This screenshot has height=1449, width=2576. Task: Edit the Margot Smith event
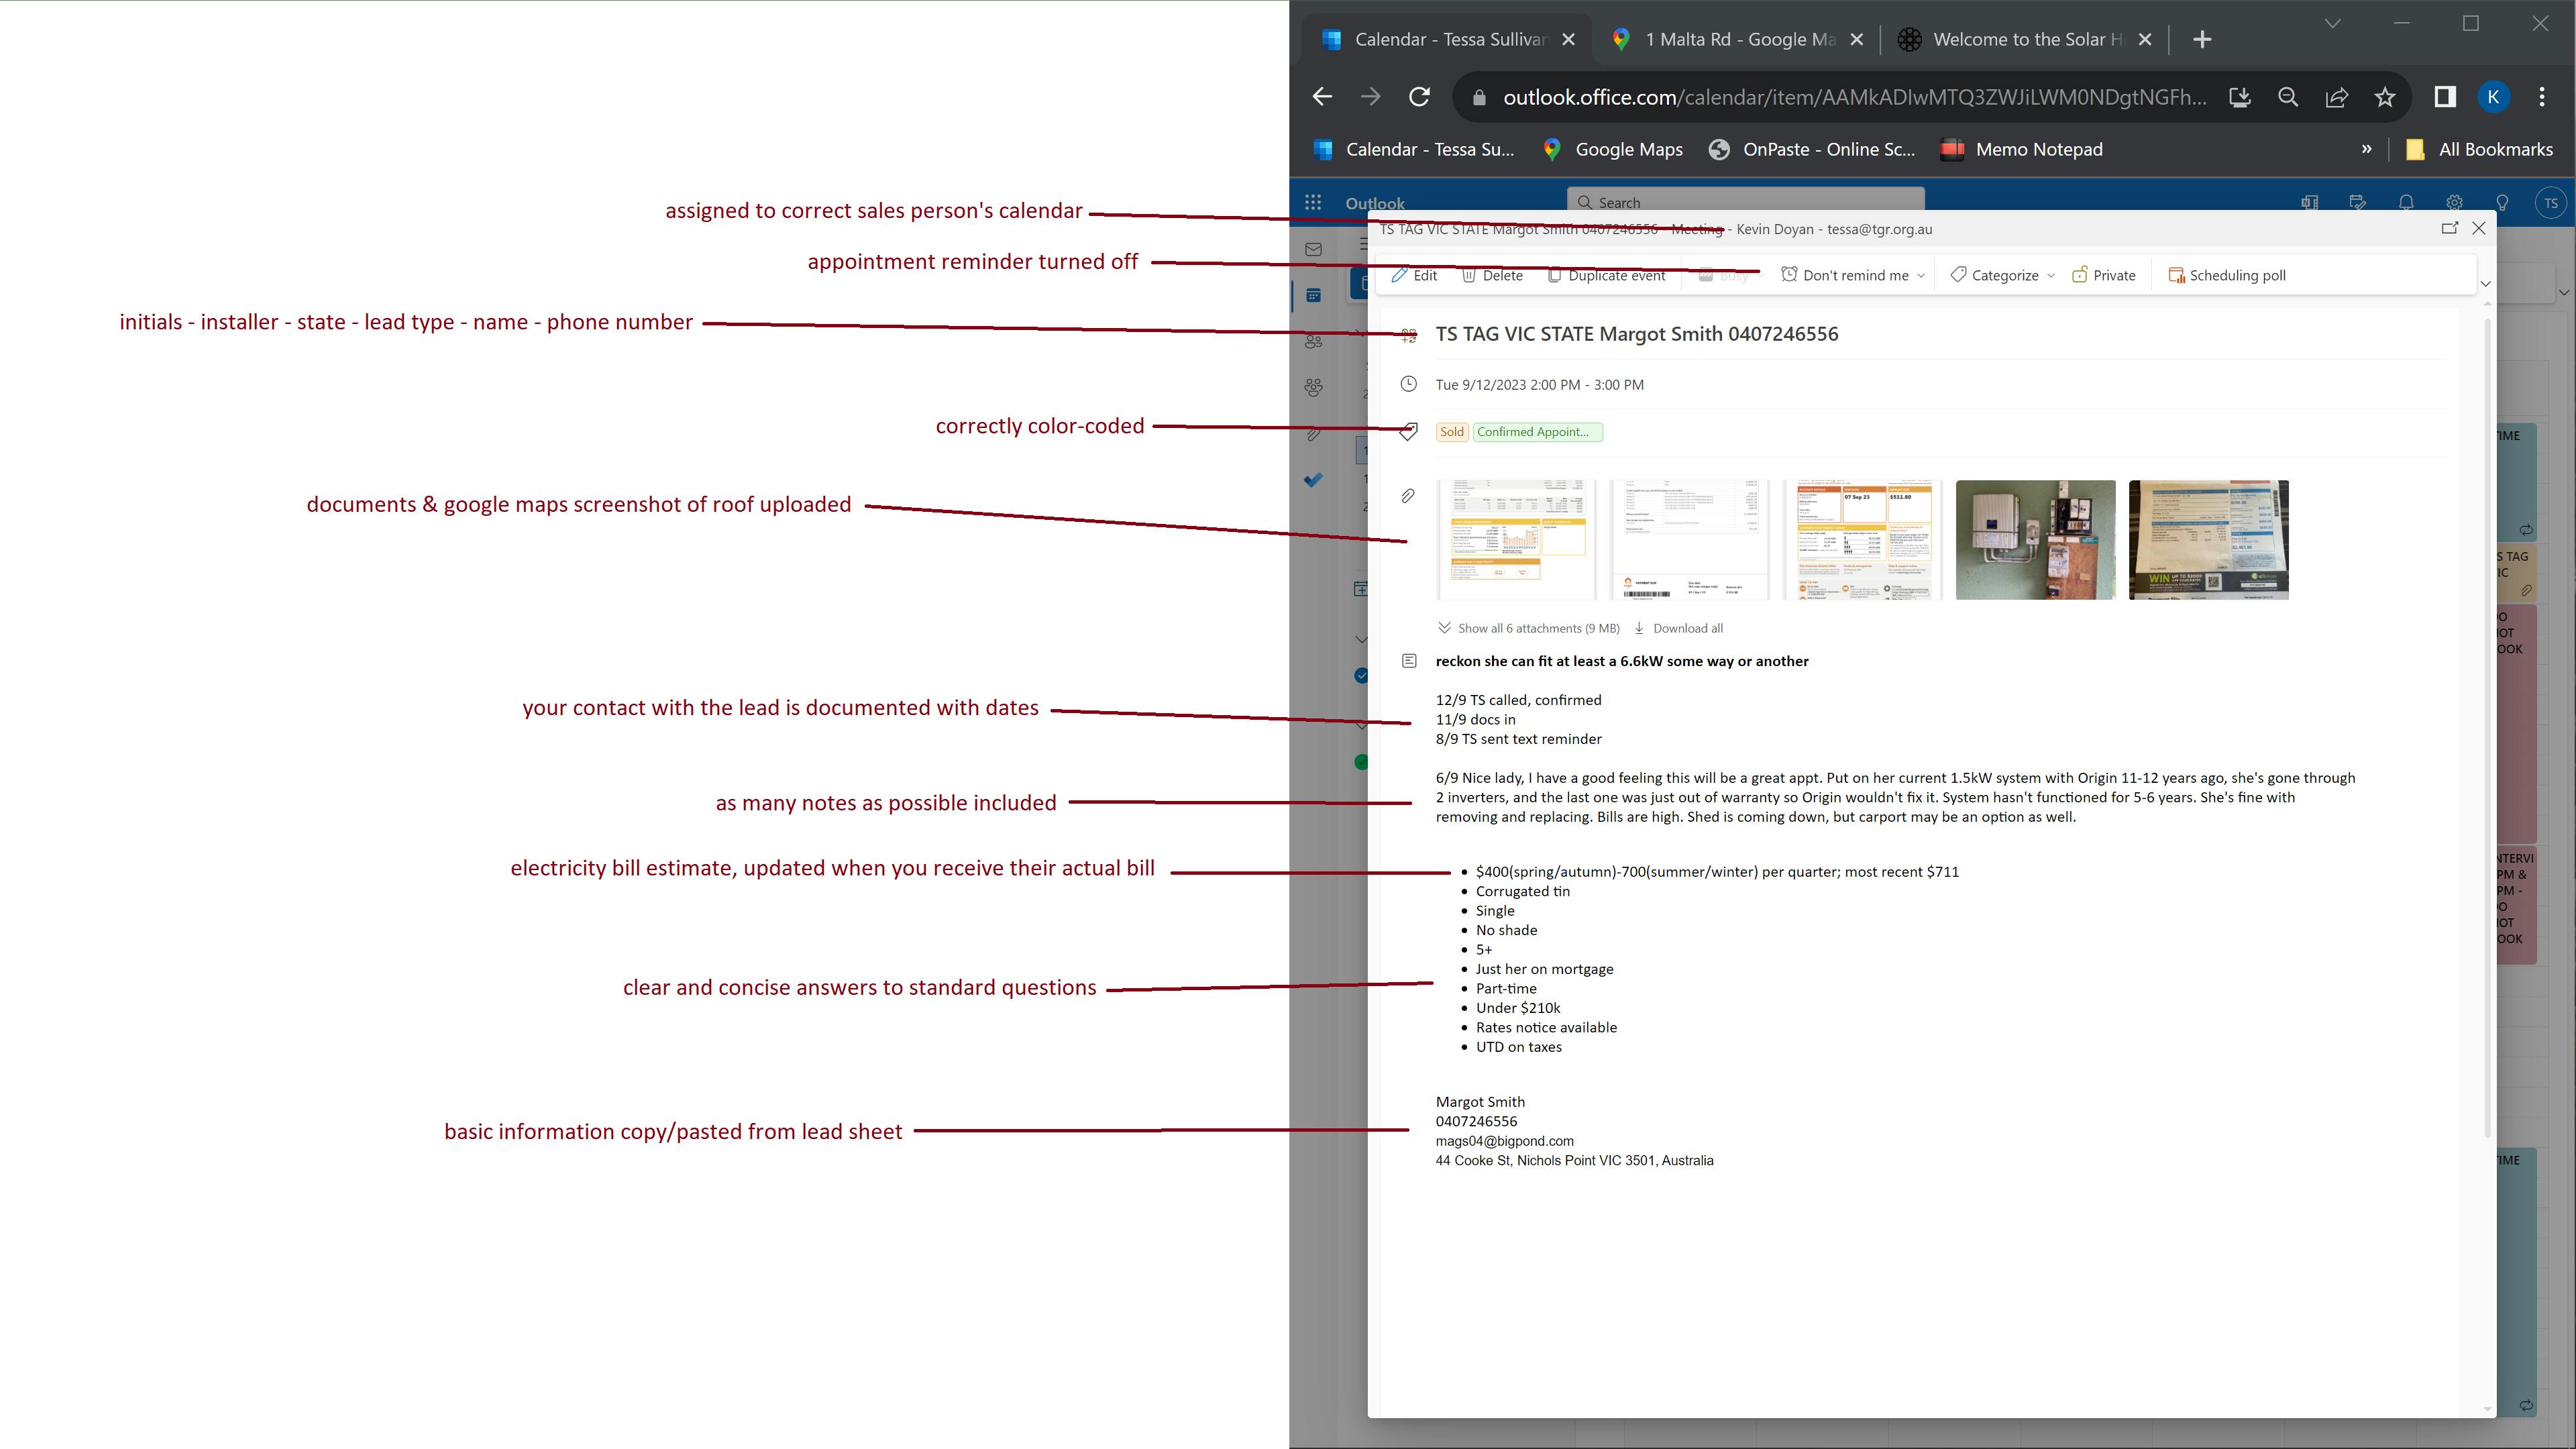pyautogui.click(x=1415, y=275)
